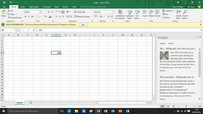Click the Paste clipboard icon

[x=4, y=12]
